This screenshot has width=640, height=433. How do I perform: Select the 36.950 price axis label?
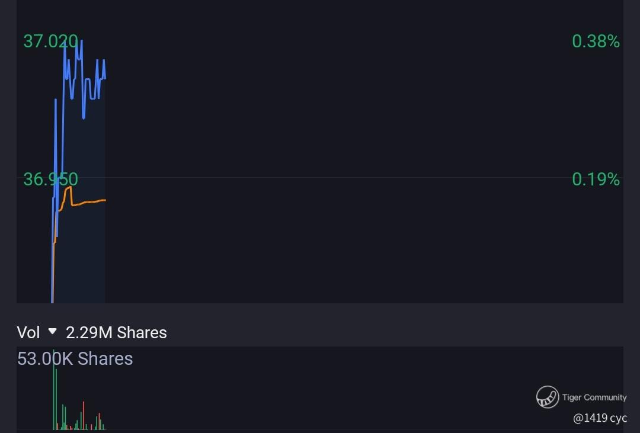tap(50, 179)
